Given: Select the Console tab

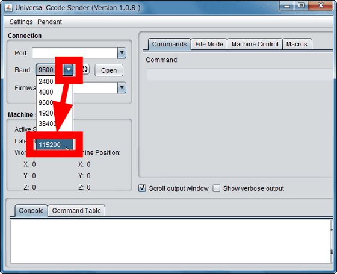Looking at the screenshot, I should click(x=31, y=211).
